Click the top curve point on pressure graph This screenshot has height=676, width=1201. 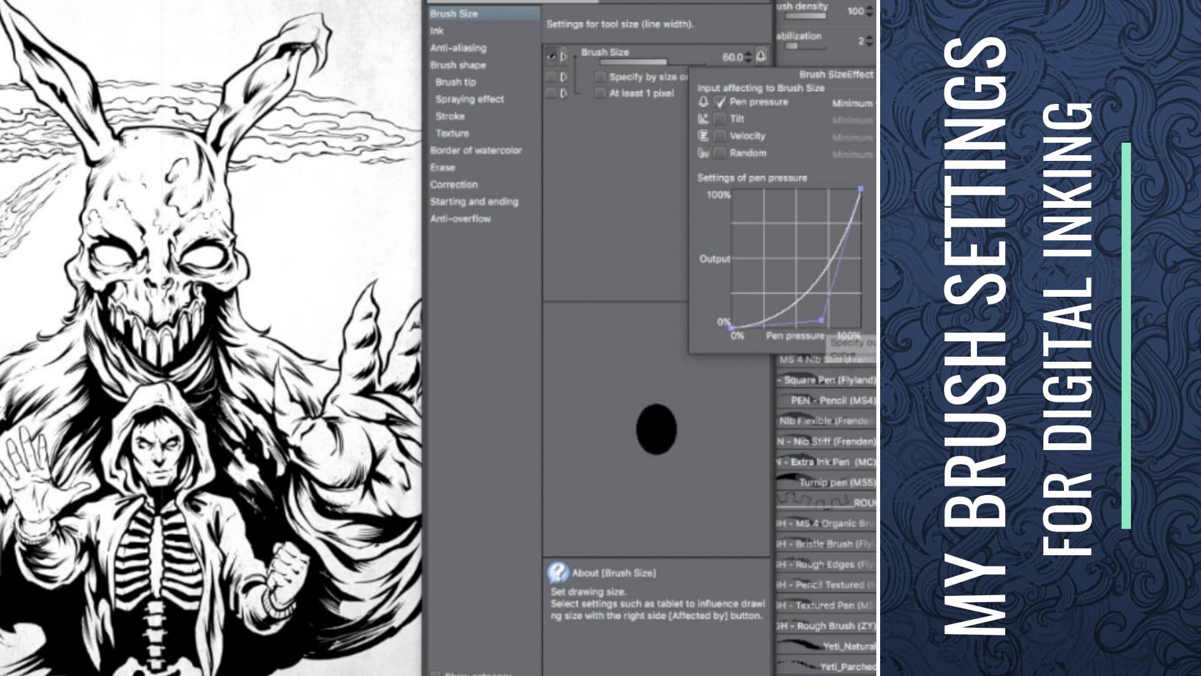[x=861, y=188]
